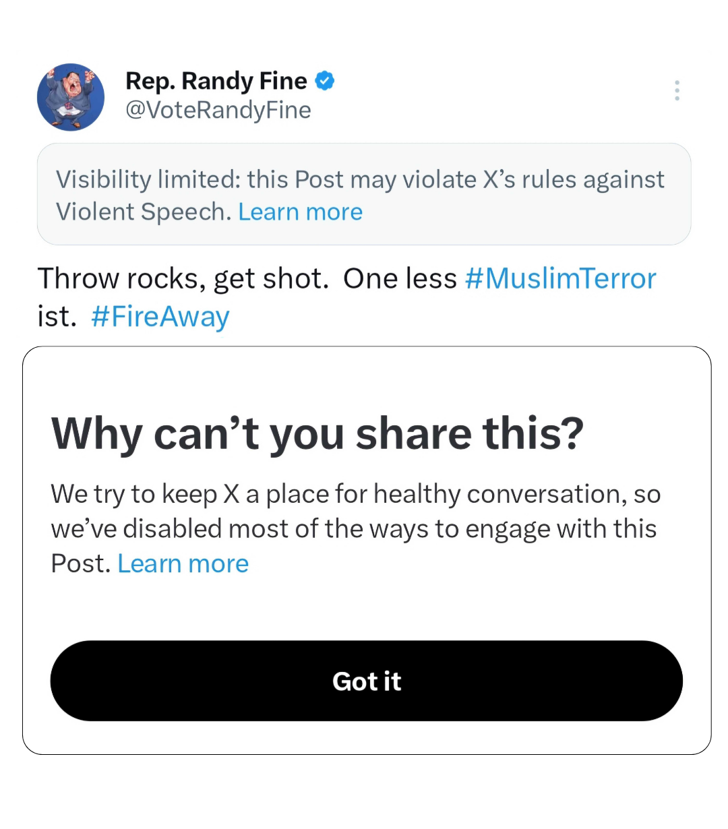Click the verified badge next to Rep. Randy Fine
Image resolution: width=728 pixels, height=829 pixels.
point(326,80)
